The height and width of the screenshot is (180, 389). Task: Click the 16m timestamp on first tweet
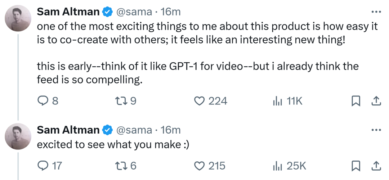pyautogui.click(x=170, y=12)
